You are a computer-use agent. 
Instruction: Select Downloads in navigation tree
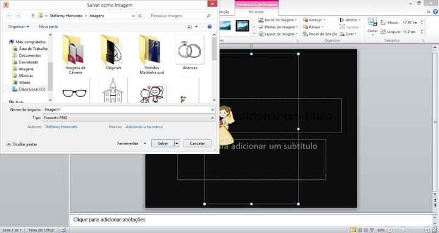(26, 62)
